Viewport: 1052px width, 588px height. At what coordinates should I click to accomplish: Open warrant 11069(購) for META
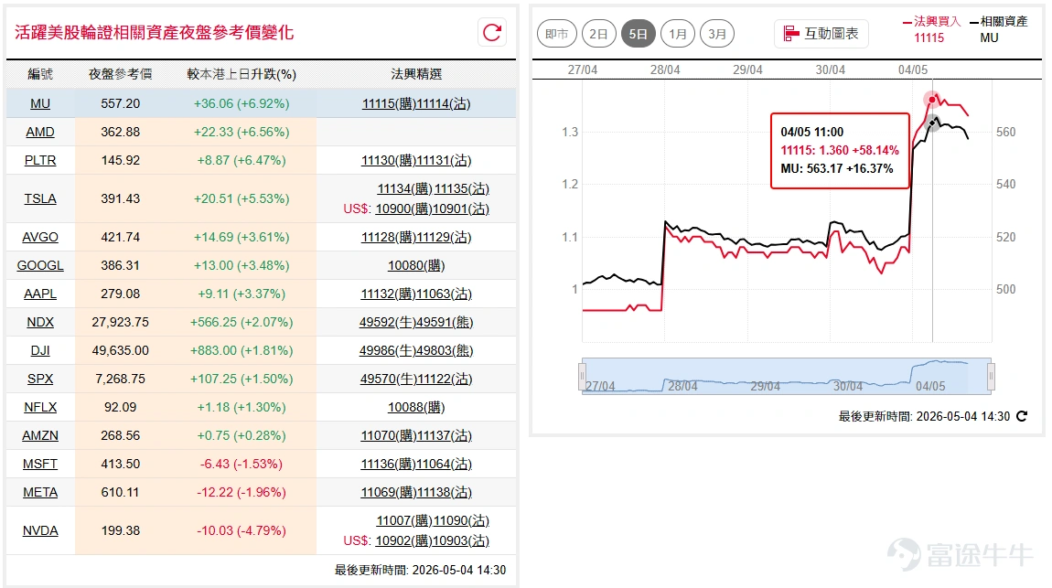[389, 492]
